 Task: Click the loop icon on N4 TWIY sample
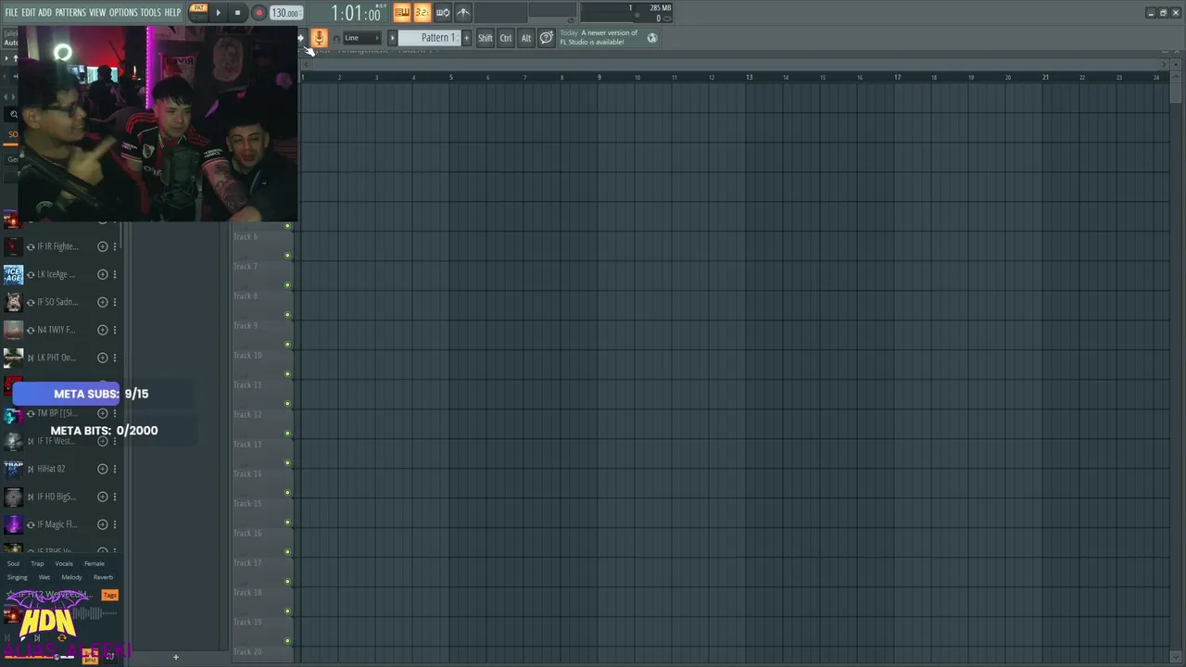point(31,330)
